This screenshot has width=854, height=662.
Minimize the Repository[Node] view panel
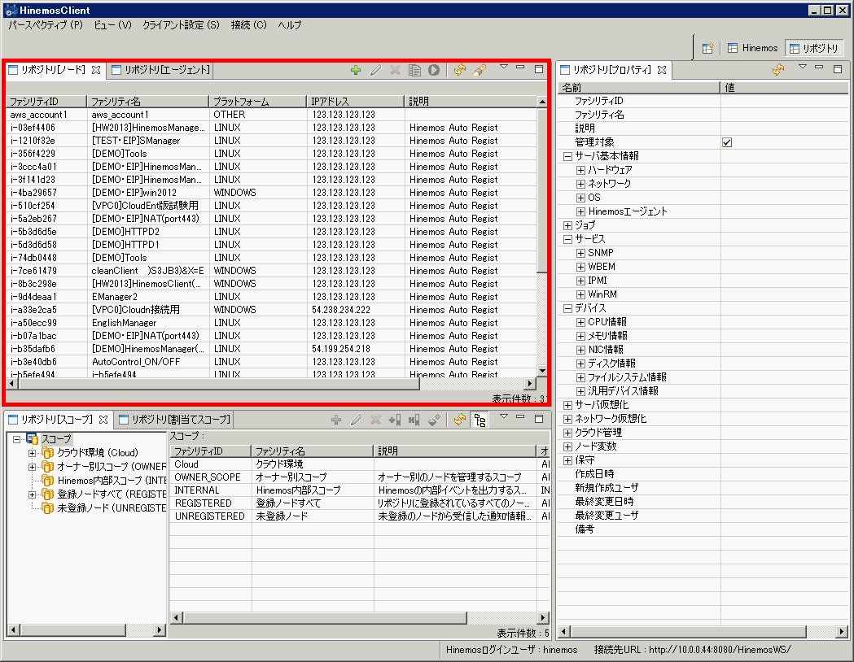tap(520, 68)
